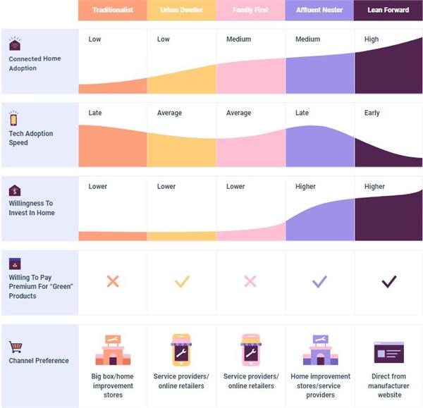423x408 pixels.
Task: Click the Family First column header
Action: [x=251, y=10]
